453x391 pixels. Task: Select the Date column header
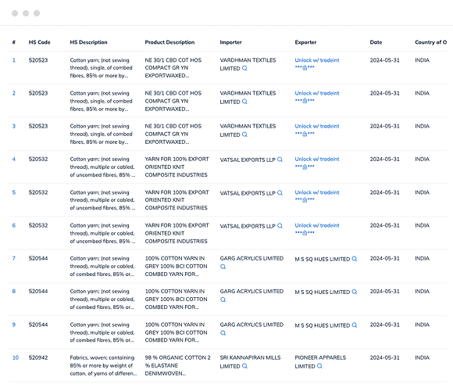pos(376,42)
